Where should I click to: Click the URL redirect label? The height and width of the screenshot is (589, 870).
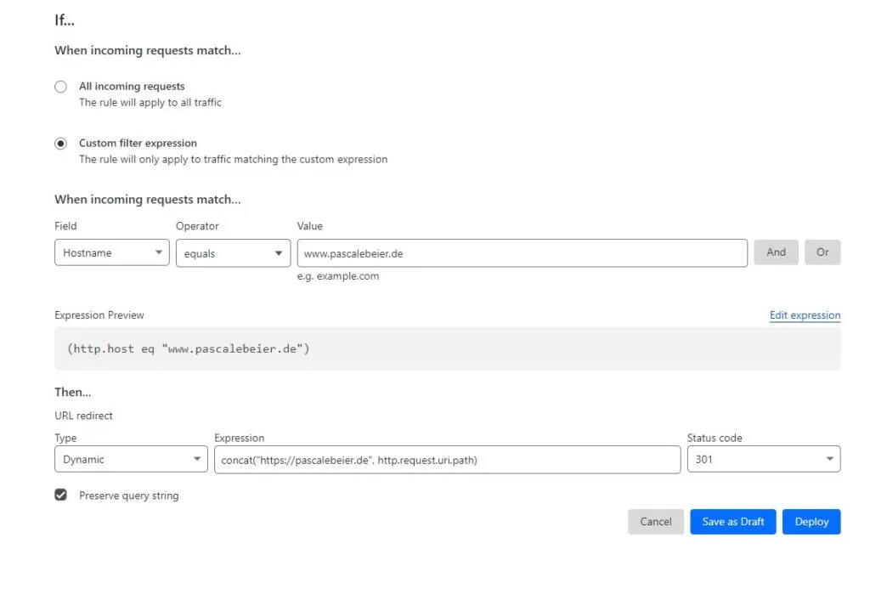(83, 416)
